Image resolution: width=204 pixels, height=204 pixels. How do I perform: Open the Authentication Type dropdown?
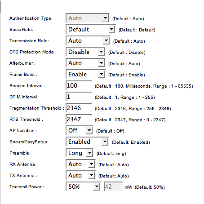point(88,18)
